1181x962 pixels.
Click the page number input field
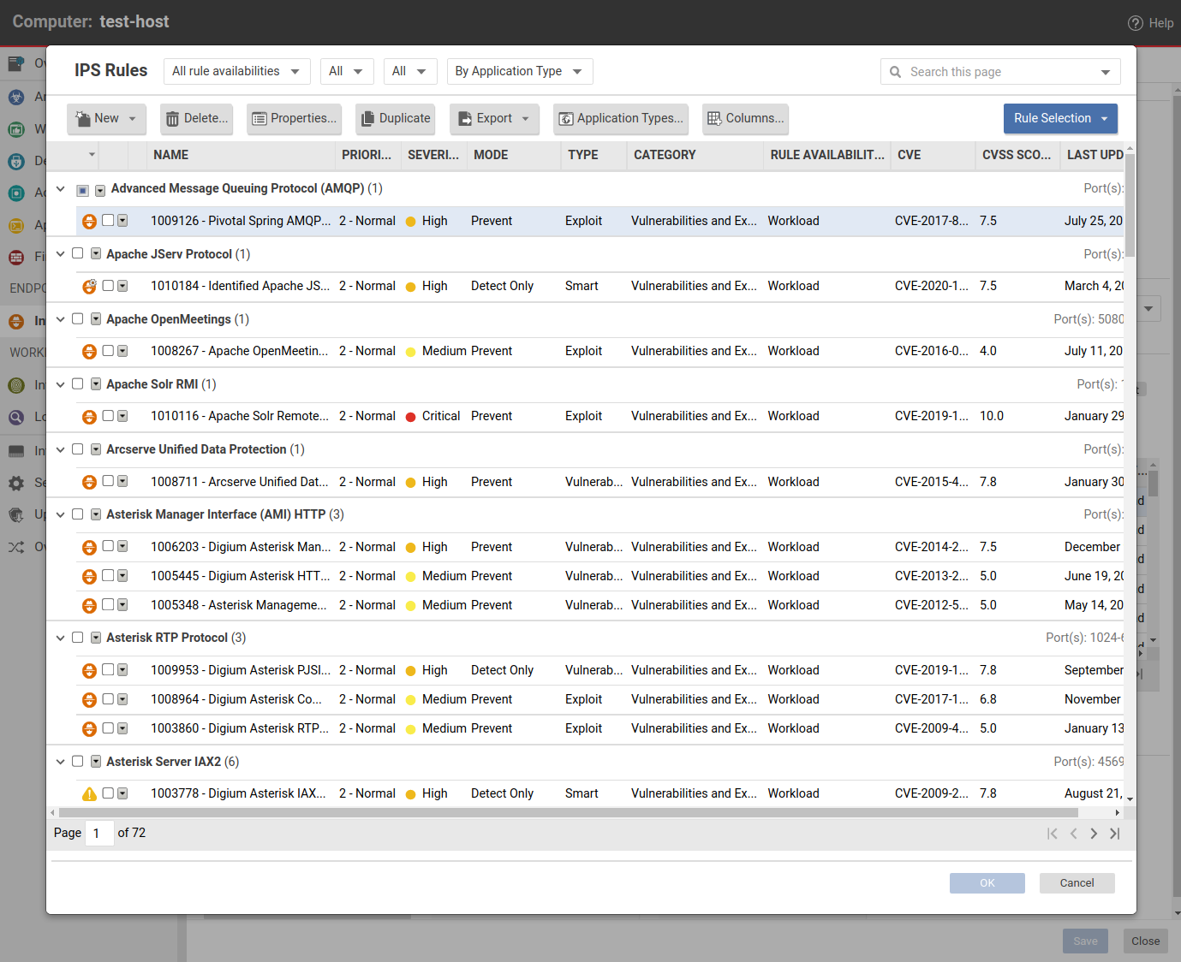100,834
